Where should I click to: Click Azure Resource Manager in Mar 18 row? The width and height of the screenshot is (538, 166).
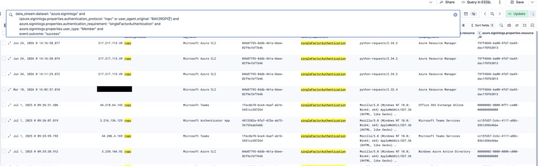tap(437, 89)
